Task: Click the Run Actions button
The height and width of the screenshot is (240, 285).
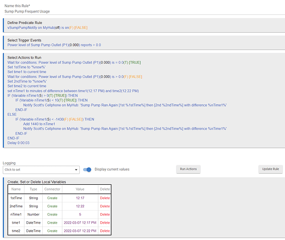Action: tap(188, 169)
